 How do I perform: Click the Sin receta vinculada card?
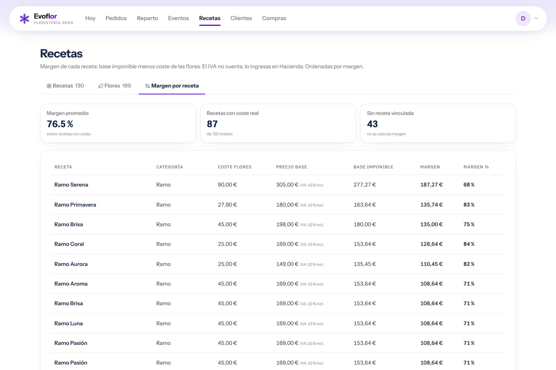[438, 123]
